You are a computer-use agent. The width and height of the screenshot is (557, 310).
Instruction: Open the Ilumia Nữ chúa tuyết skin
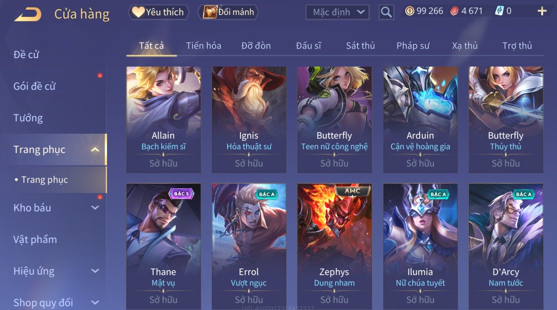click(420, 246)
